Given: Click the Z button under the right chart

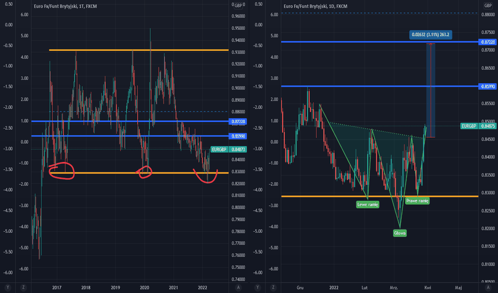Looking at the screenshot, I should 273,288.
